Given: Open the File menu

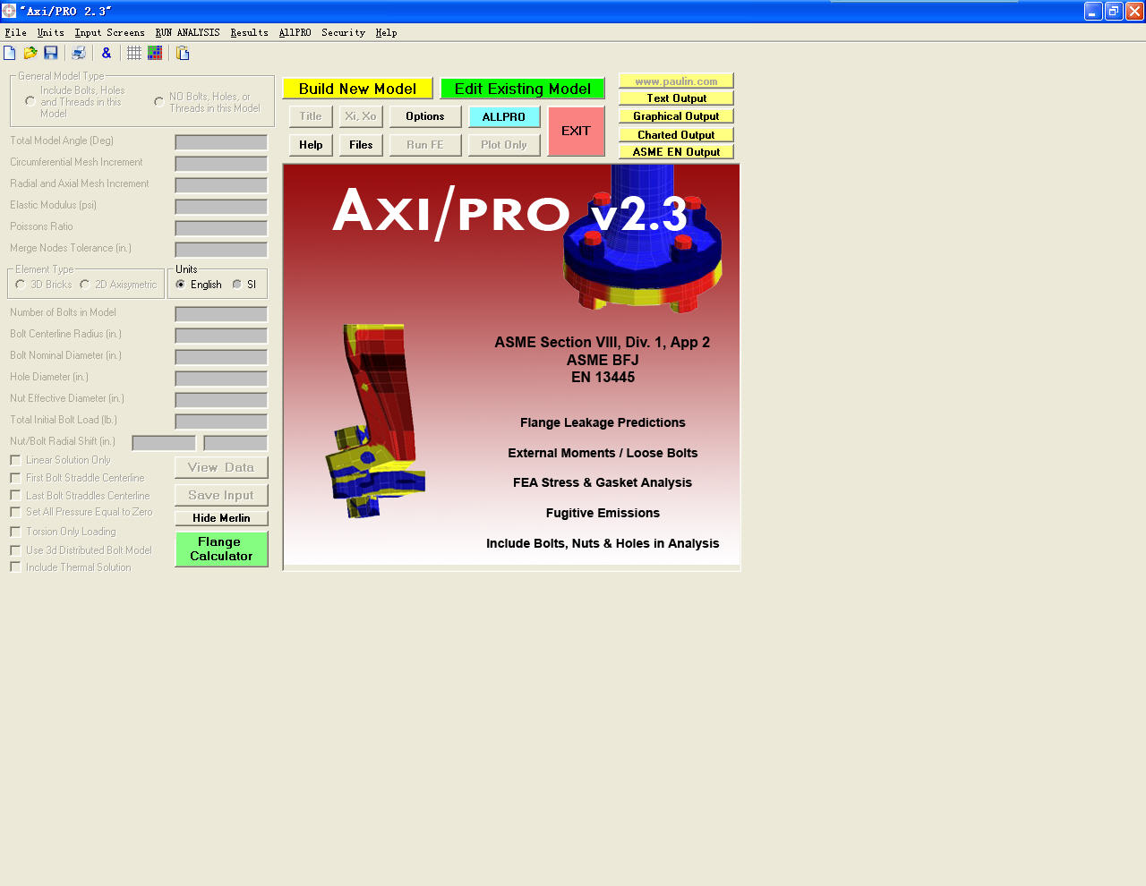Looking at the screenshot, I should point(15,32).
